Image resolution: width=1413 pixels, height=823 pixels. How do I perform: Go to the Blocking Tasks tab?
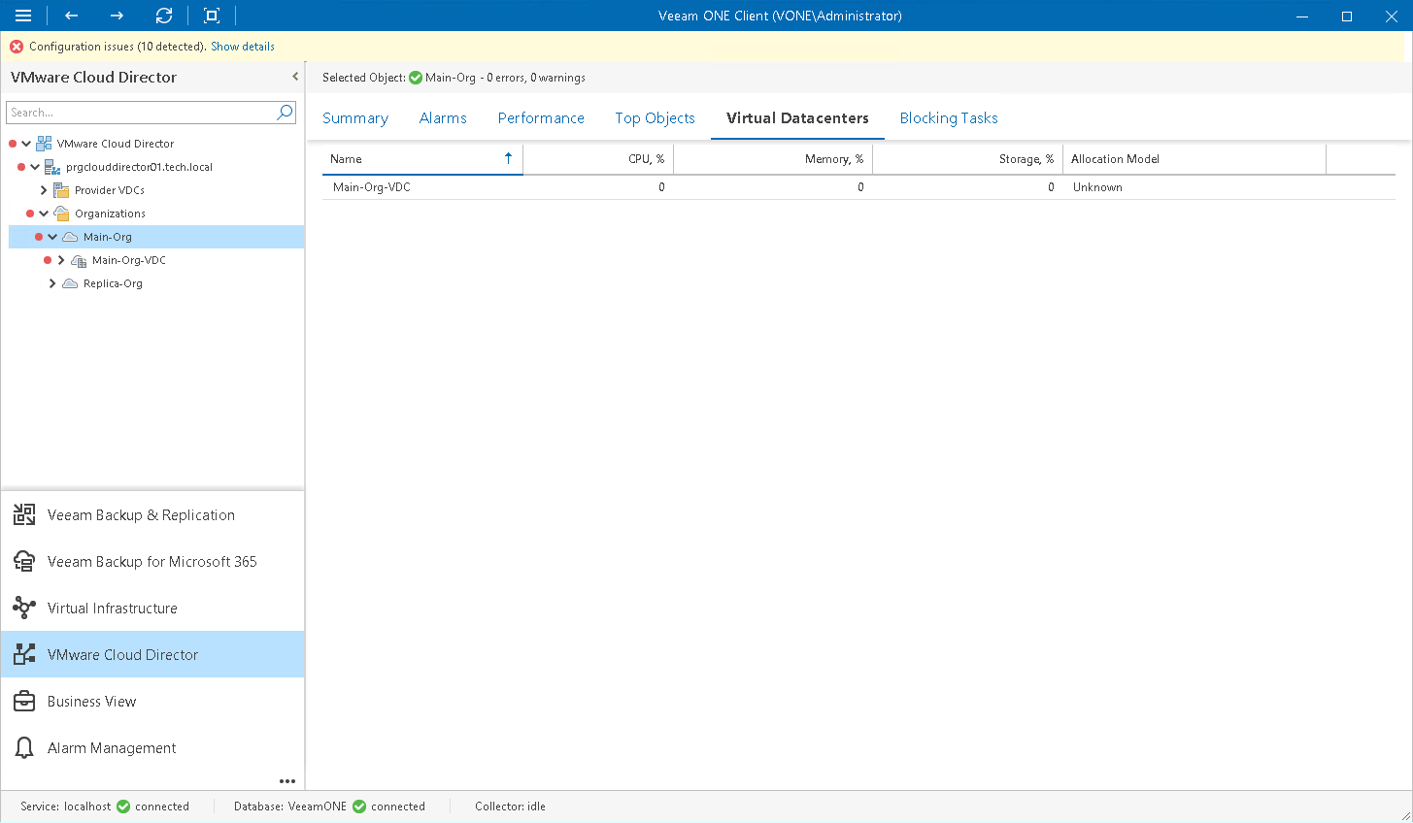pyautogui.click(x=949, y=118)
